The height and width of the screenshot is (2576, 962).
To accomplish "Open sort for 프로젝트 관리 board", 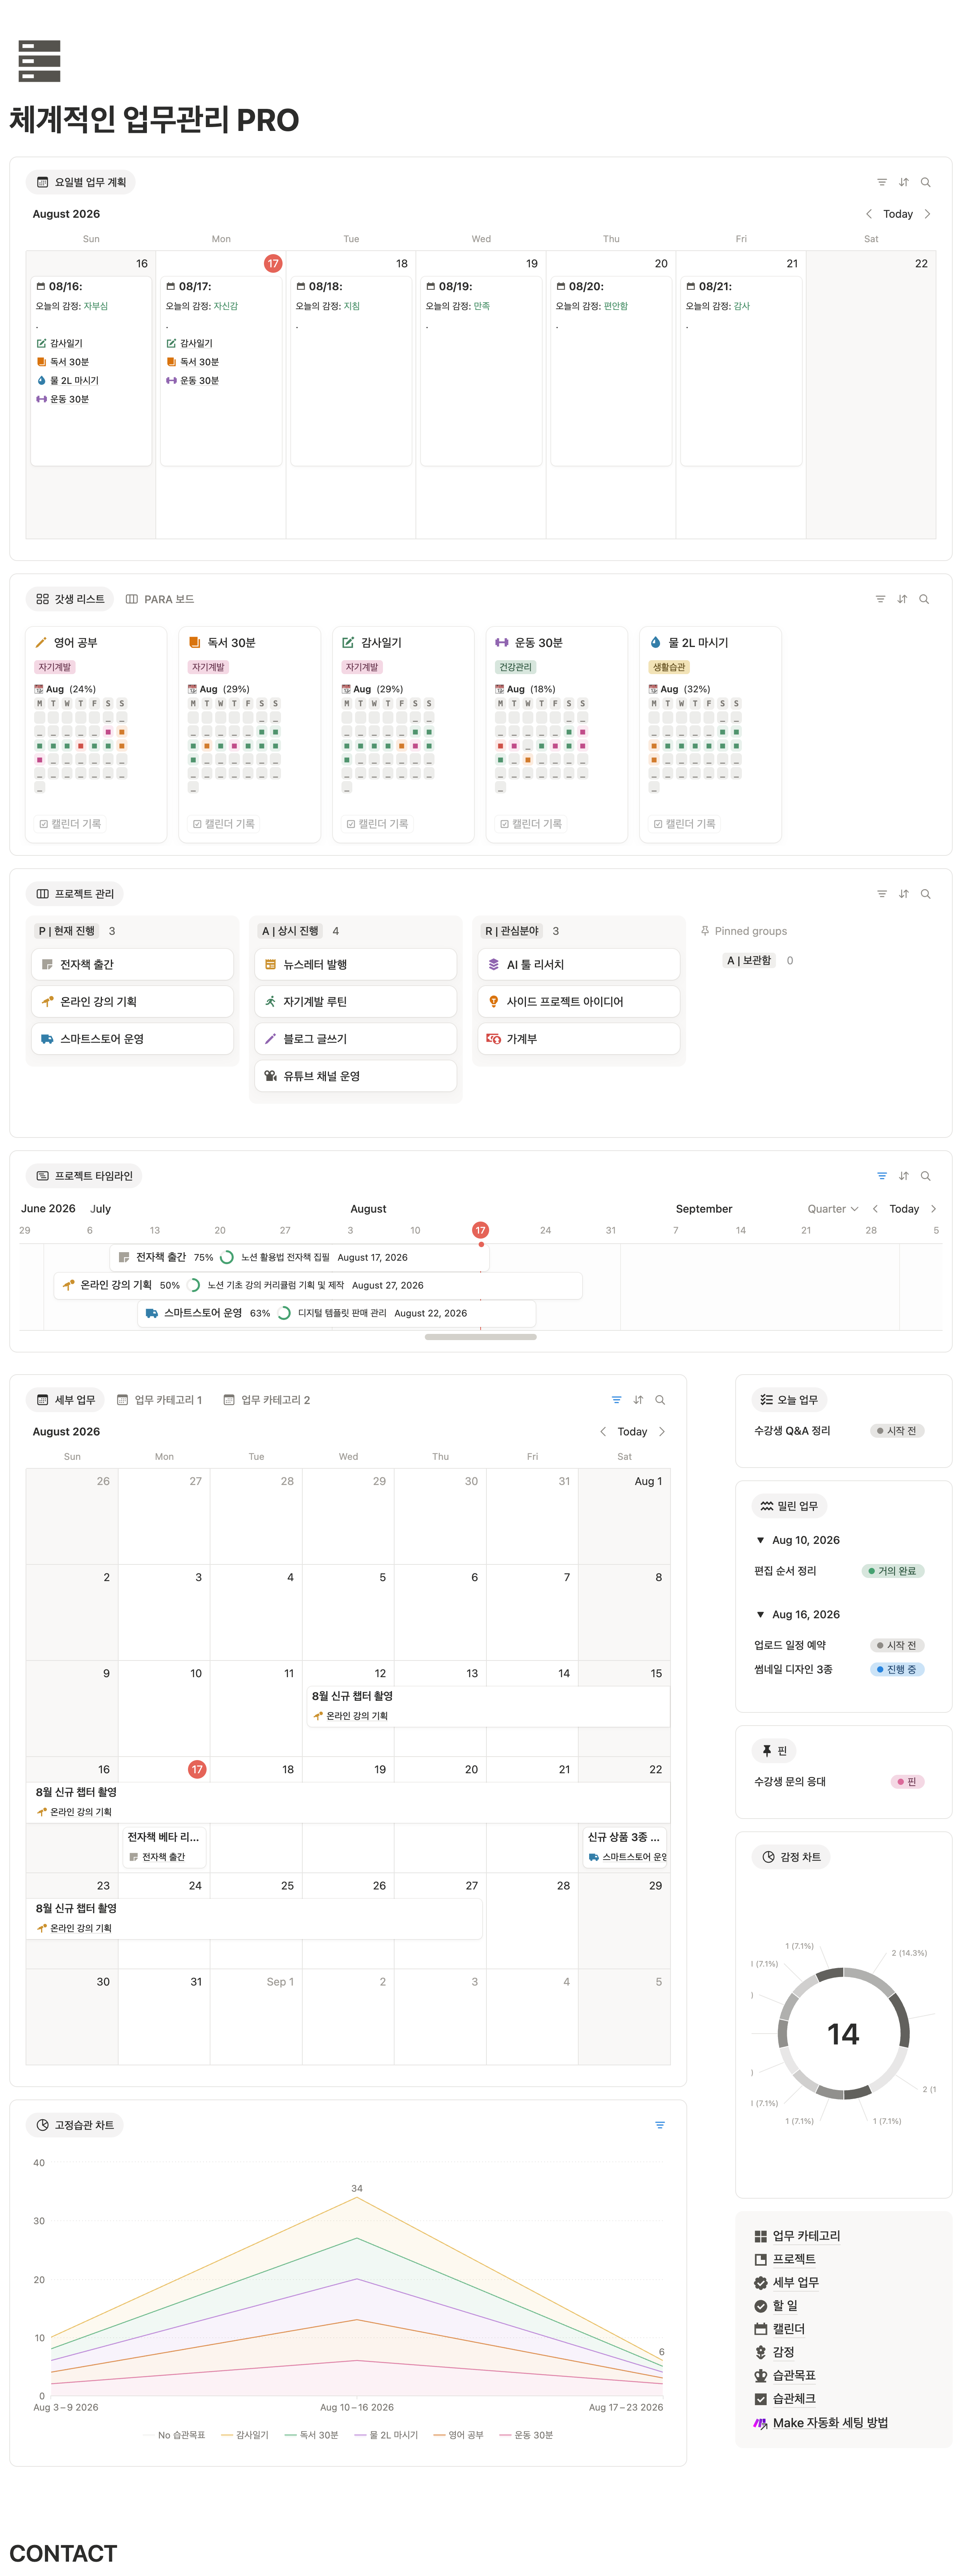I will tap(904, 894).
